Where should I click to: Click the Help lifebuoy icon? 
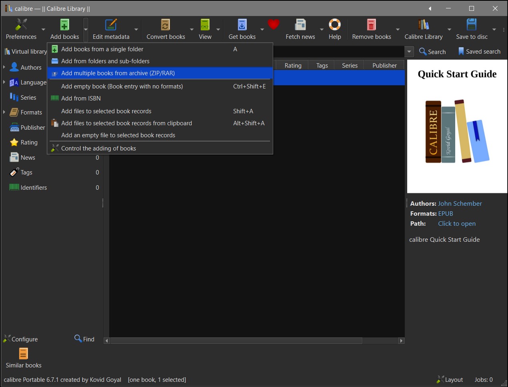point(334,25)
